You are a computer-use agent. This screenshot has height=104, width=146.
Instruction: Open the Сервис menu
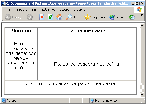pyautogui.click(x=64, y=10)
